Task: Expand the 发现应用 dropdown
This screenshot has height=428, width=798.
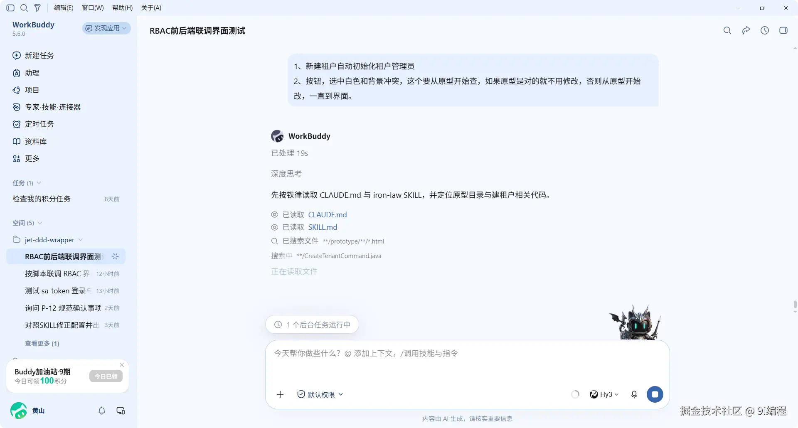Action: coord(106,28)
